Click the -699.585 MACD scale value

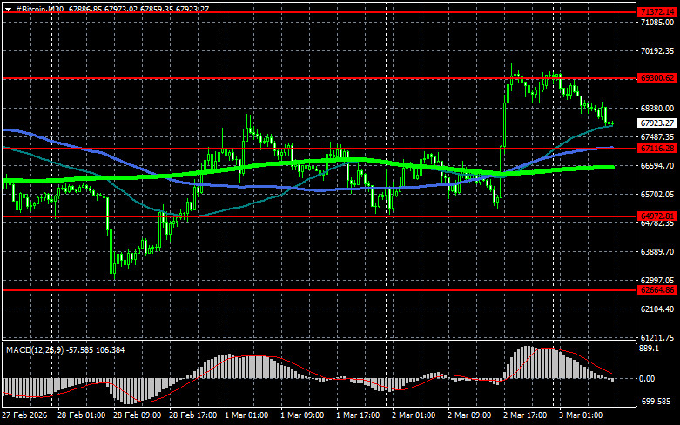656,402
